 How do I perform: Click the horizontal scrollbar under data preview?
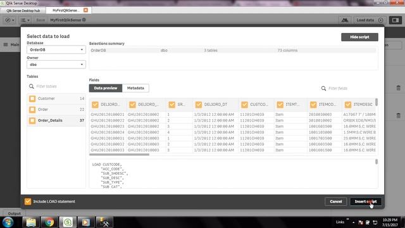[x=119, y=155]
